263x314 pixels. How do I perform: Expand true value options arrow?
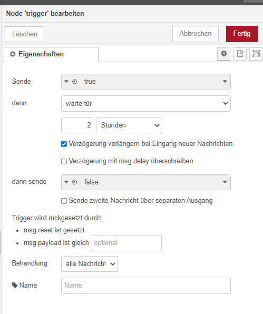[225, 82]
